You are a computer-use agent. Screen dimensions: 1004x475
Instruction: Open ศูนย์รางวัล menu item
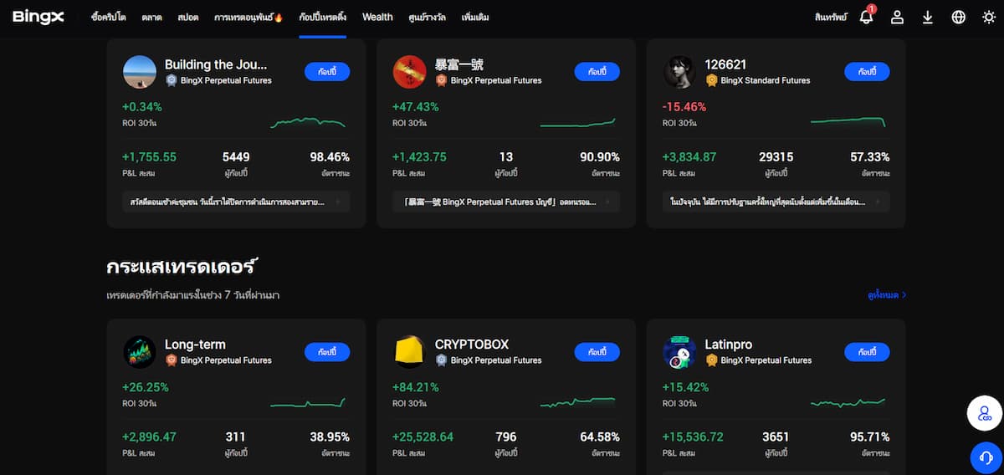(428, 17)
